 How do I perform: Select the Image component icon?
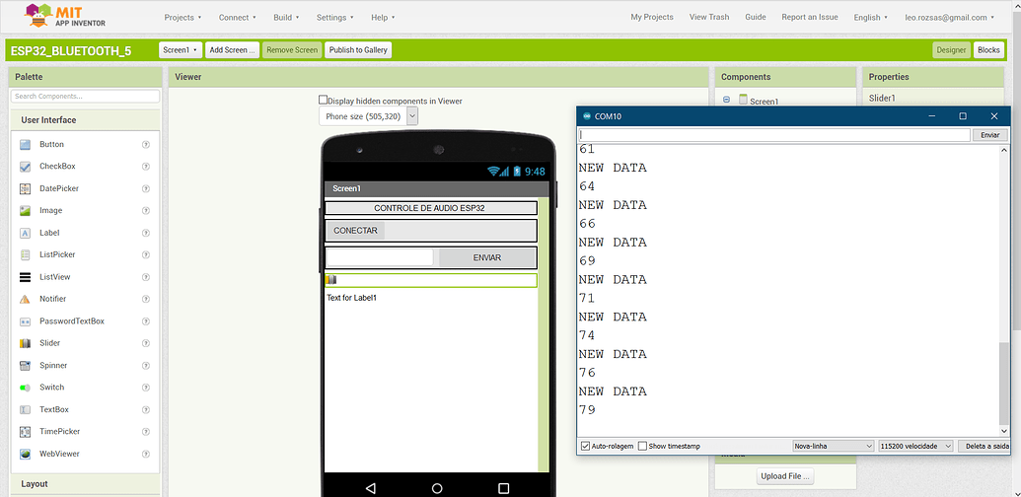[x=26, y=211]
